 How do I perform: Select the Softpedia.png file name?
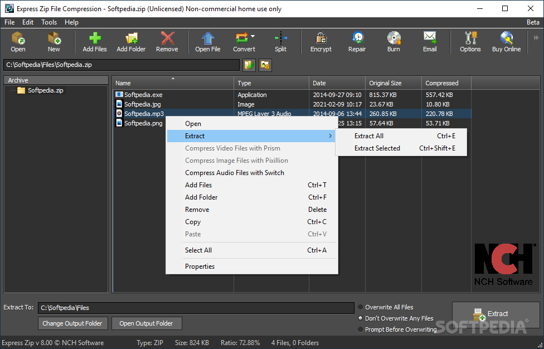point(143,123)
